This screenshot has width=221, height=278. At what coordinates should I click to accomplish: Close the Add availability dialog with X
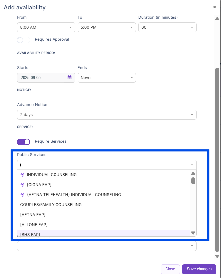pos(214,7)
